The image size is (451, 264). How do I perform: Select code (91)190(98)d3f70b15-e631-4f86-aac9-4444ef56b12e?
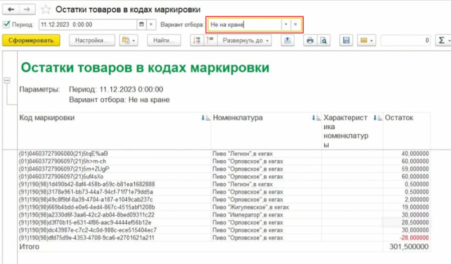pos(85,222)
